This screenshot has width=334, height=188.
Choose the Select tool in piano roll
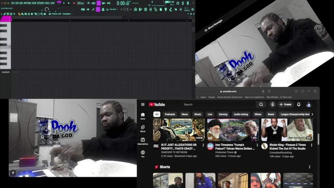pos(38,14)
